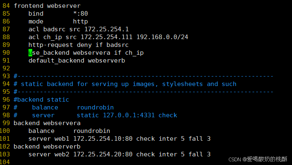The image size is (292, 165).
Task: Click '172.25.254.111' on line 88
Action: point(107,37)
